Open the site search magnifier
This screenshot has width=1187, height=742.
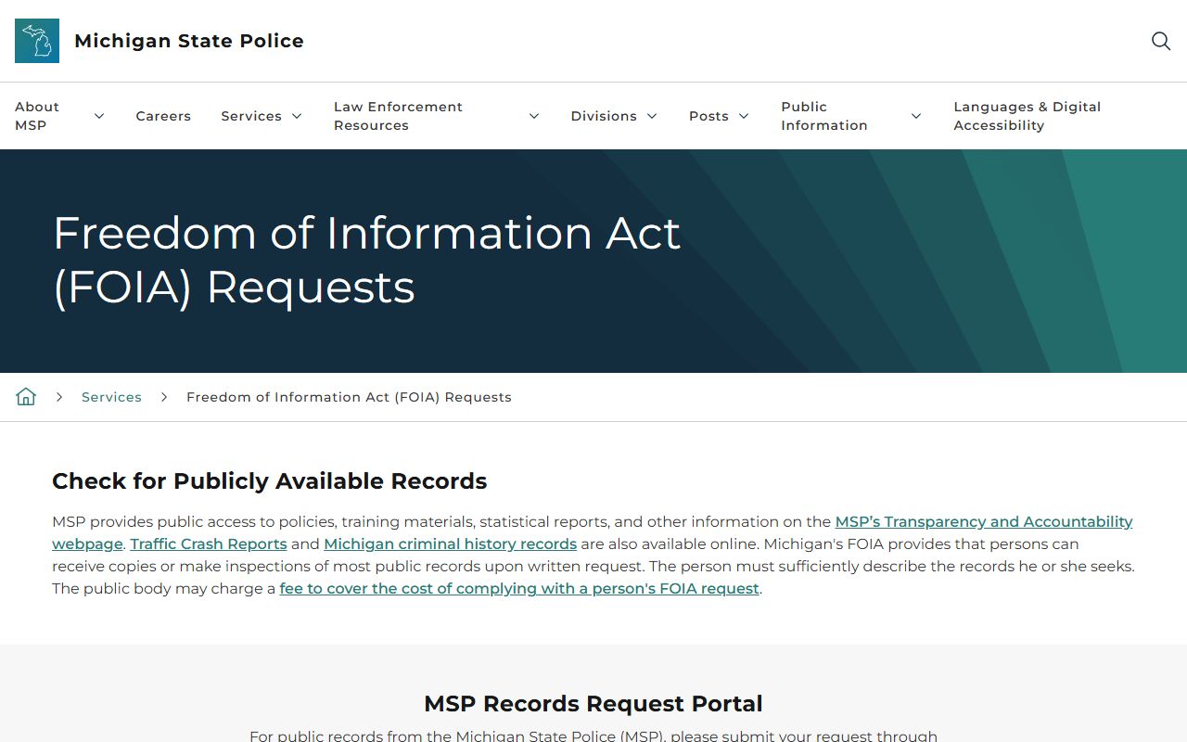(1161, 41)
